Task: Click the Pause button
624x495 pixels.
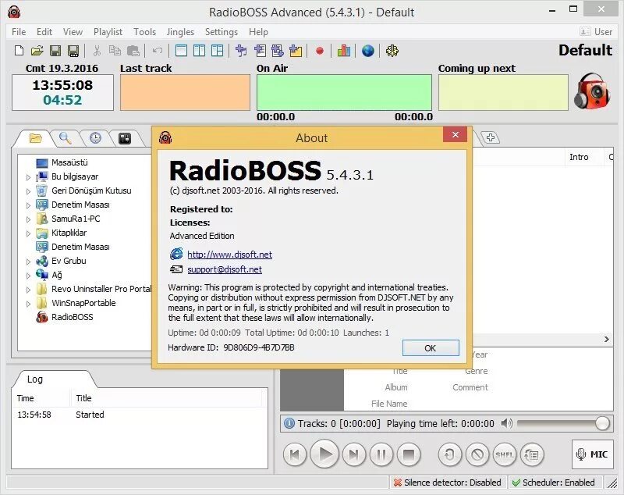Action: point(381,454)
